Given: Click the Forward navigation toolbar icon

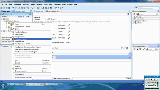Looking at the screenshot, I should coord(32,8).
